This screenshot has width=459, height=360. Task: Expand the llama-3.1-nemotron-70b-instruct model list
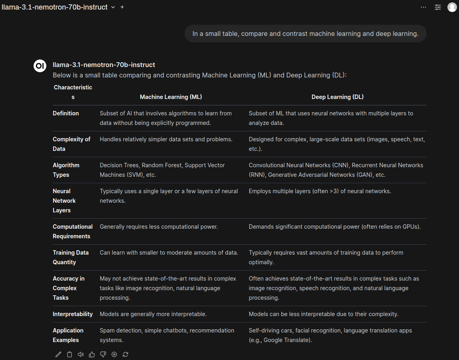tap(112, 7)
